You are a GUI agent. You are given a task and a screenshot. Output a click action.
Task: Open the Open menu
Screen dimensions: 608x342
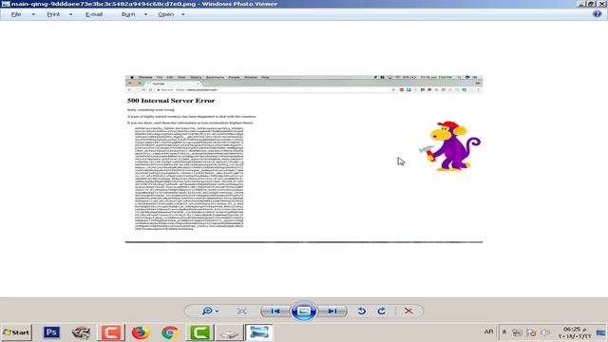point(165,14)
